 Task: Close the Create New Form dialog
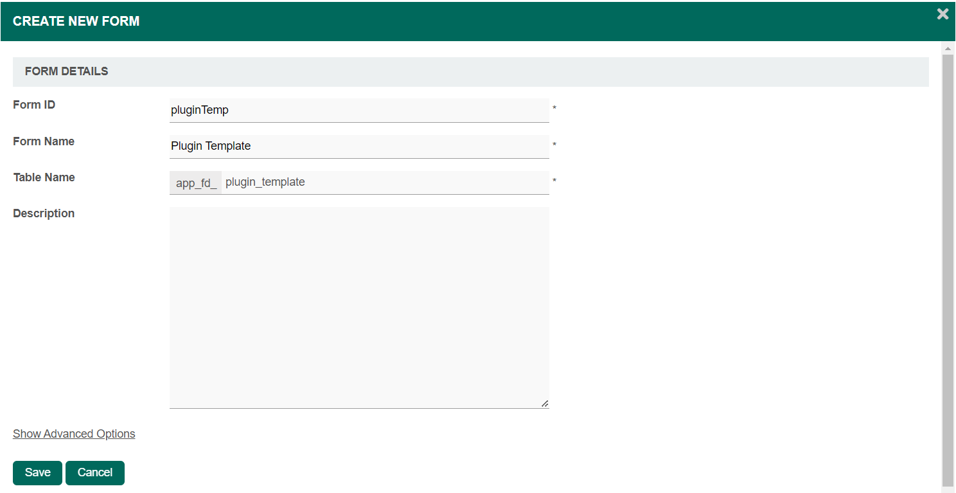pos(943,14)
